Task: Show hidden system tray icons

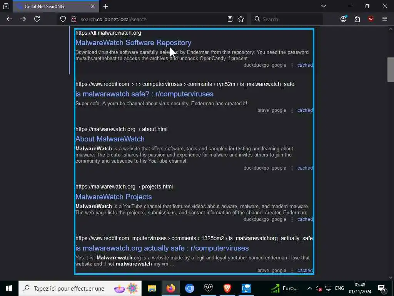Action: 310,288
